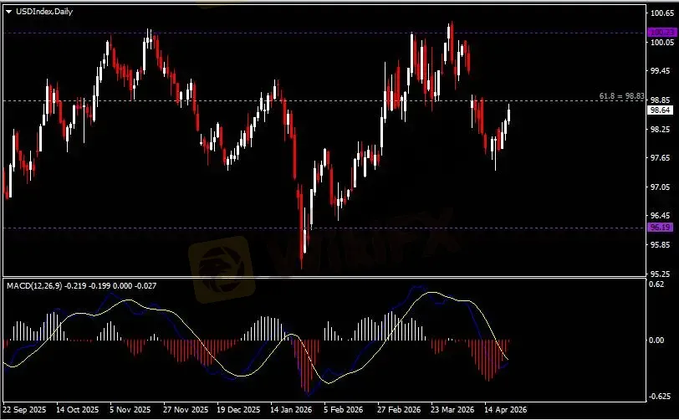This screenshot has width=679, height=420.
Task: Click the 27 Nov 2025 date label
Action: 186,410
